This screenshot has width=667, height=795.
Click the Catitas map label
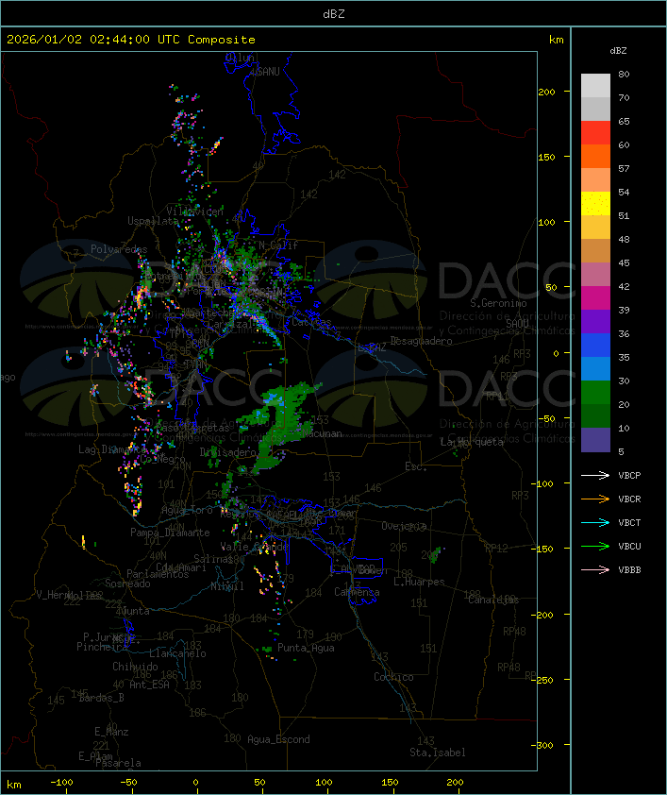click(x=311, y=322)
